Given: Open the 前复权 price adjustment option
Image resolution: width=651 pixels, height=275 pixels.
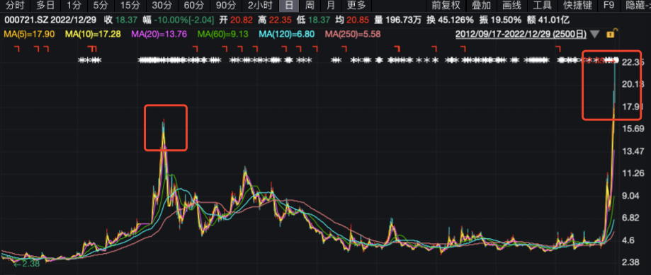Looking at the screenshot, I should pyautogui.click(x=446, y=6).
